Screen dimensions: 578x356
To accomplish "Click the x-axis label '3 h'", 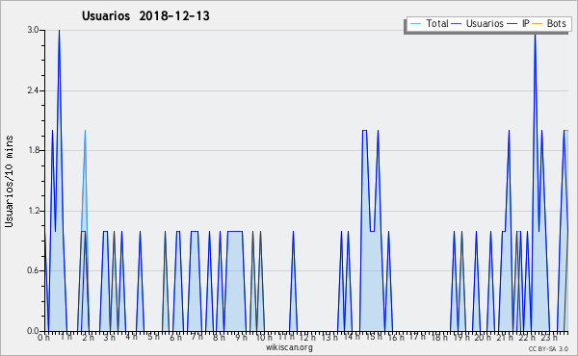I will point(109,337).
